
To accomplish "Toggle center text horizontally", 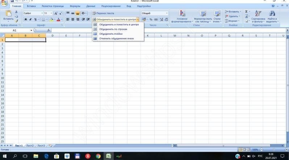I will (73, 19).
